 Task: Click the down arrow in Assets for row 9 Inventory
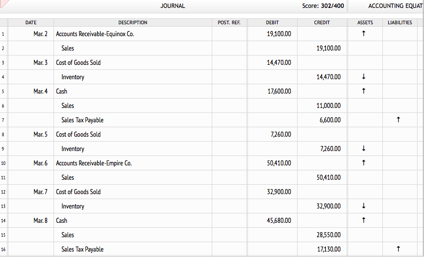[x=363, y=149]
